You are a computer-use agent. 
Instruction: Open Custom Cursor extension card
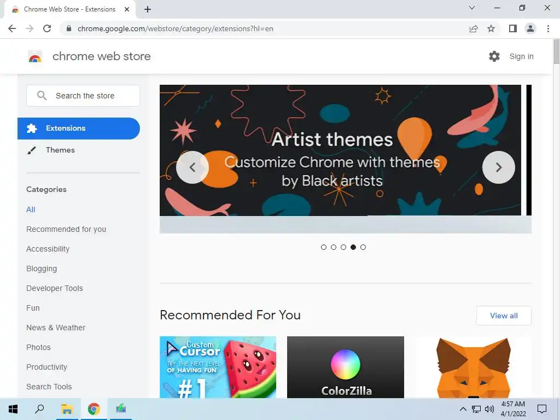point(218,367)
